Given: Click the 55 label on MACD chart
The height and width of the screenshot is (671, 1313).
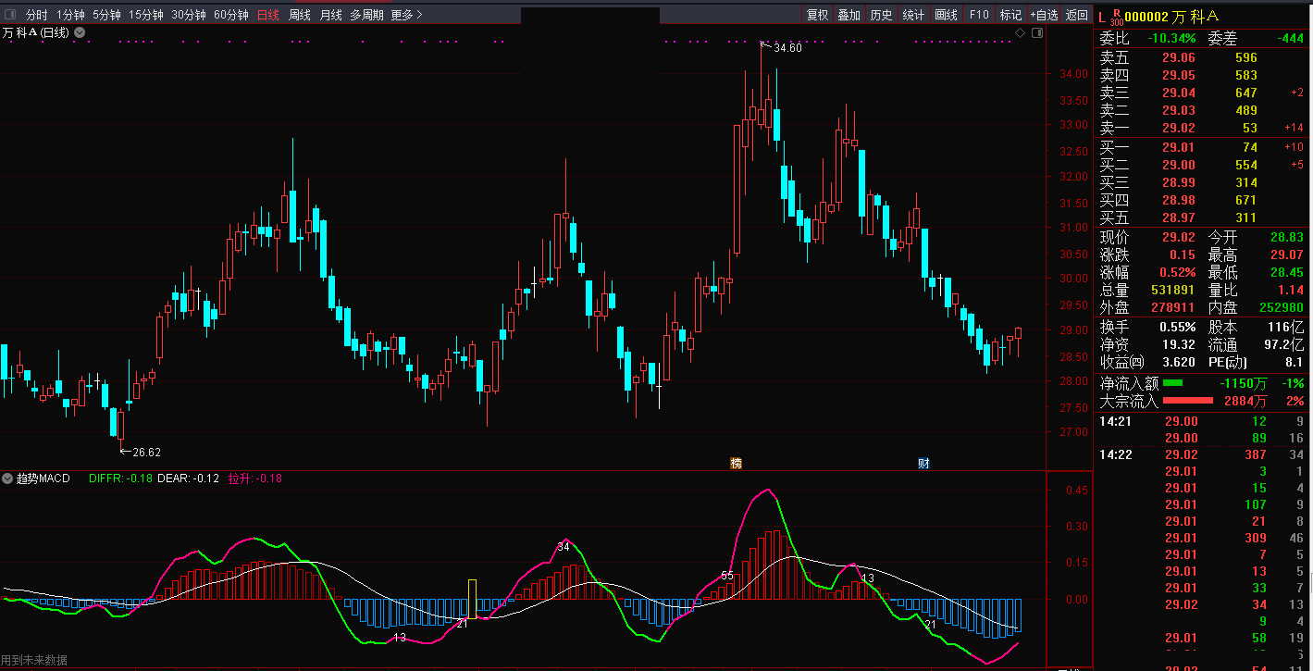Looking at the screenshot, I should click(x=727, y=576).
